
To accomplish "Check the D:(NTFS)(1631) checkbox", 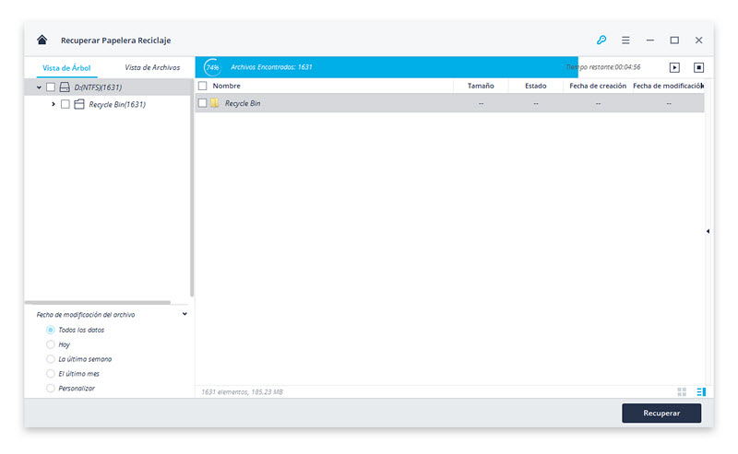I will pos(51,87).
